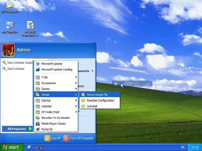
Task: Click the Admin chess user picture
Action: pyautogui.click(x=8, y=50)
